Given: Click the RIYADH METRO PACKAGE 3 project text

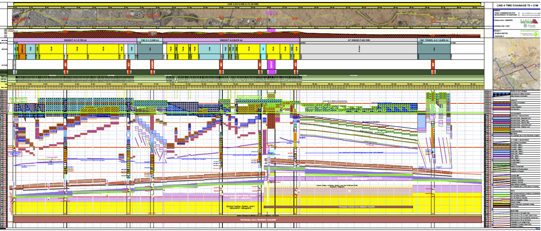Looking at the screenshot, I should click(501, 35).
